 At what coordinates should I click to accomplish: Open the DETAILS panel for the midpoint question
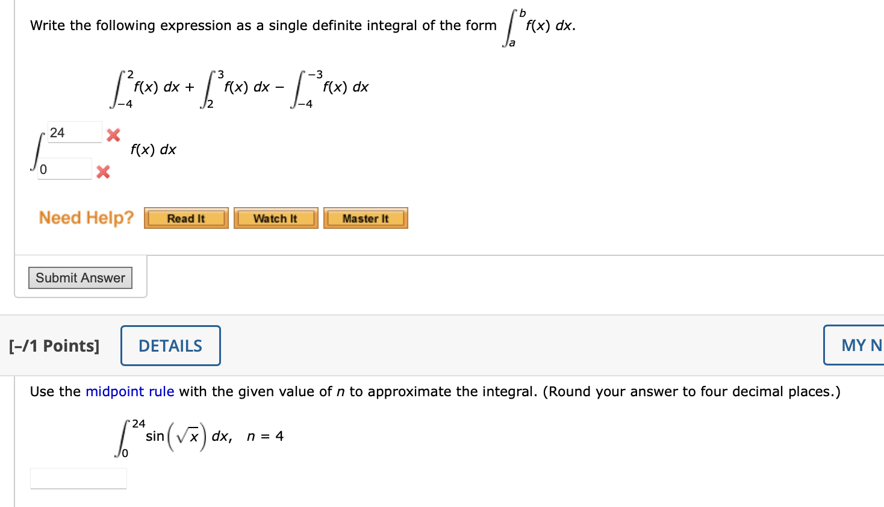[170, 346]
